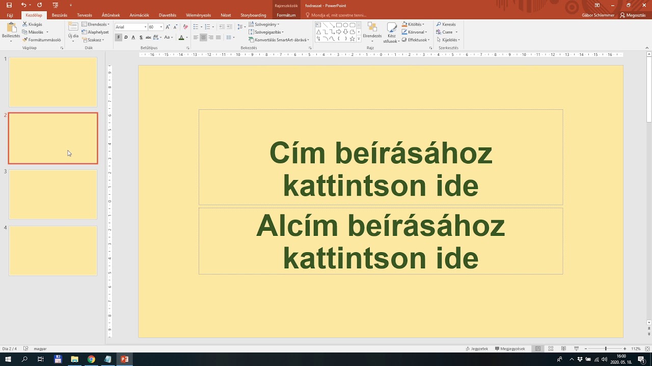Image resolution: width=652 pixels, height=366 pixels.
Task: Toggle bold (F) formatting
Action: point(119,37)
